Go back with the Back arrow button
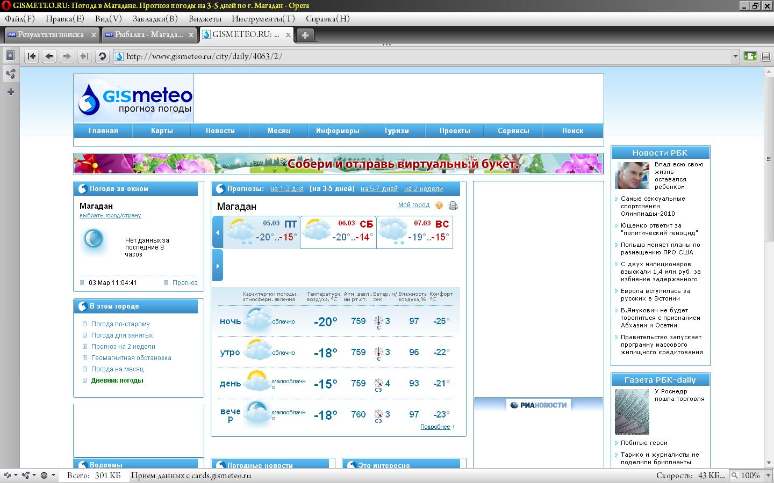774x483 pixels. coord(49,56)
